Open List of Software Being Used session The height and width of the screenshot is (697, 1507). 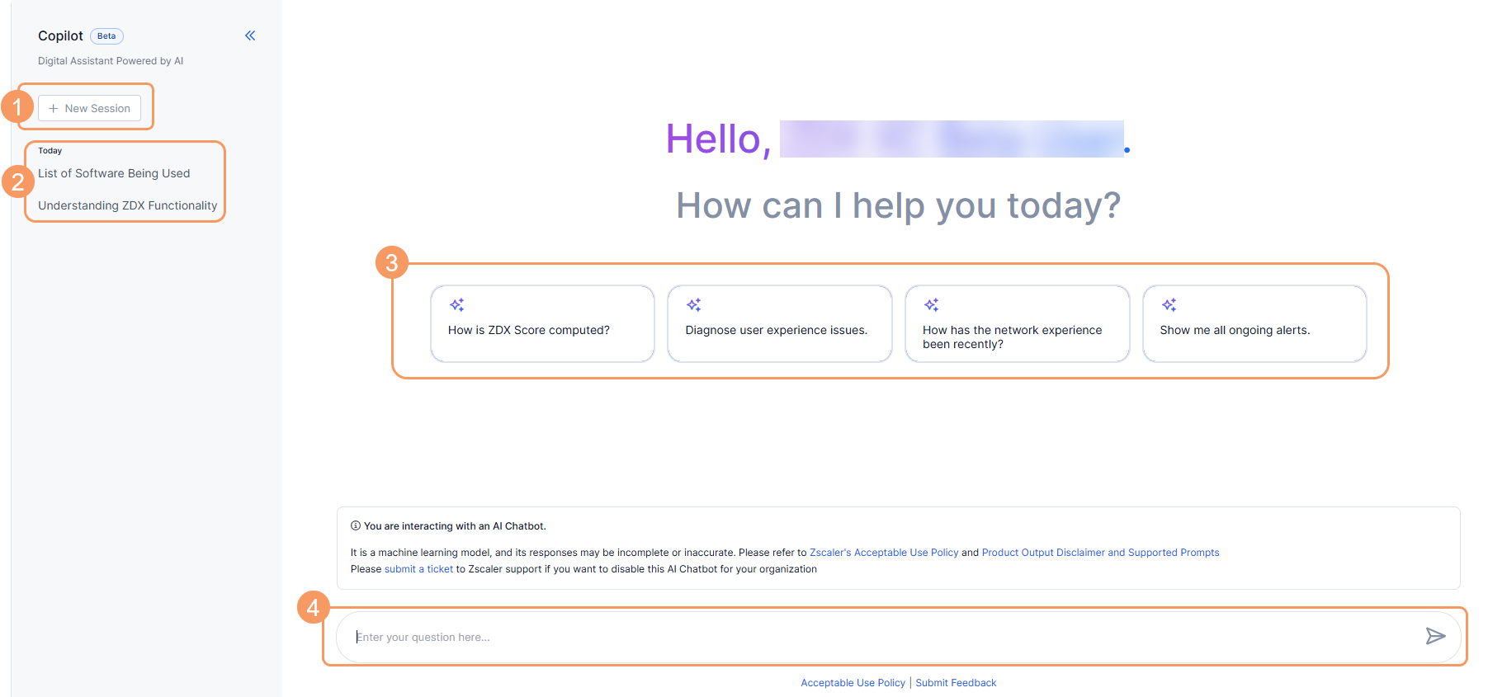[114, 173]
